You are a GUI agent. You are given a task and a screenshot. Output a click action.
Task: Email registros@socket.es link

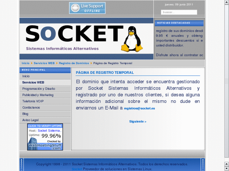[x=139, y=109]
